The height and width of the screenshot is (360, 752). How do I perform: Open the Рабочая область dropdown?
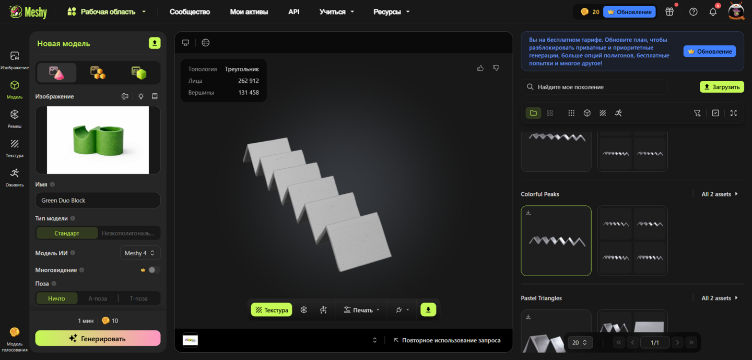pyautogui.click(x=107, y=11)
